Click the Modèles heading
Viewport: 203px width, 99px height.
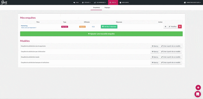tap(25, 41)
